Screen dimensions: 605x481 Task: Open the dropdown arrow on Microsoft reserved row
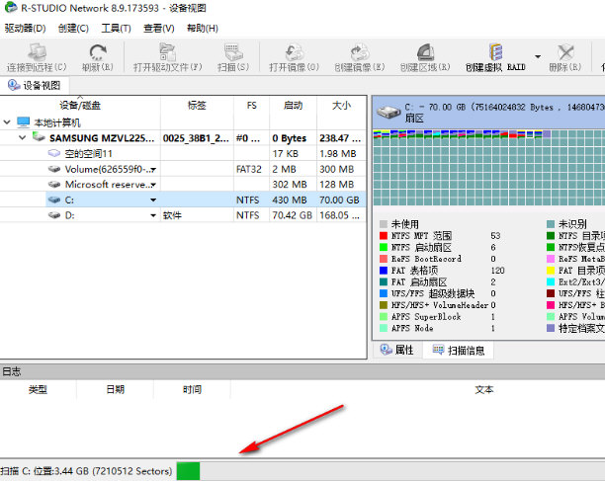[x=153, y=185]
